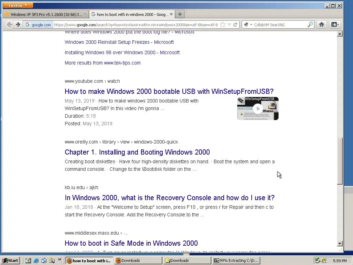Open a new tab with plus button
Image resolution: width=353 pixels, height=265 pixels.
point(180,14)
